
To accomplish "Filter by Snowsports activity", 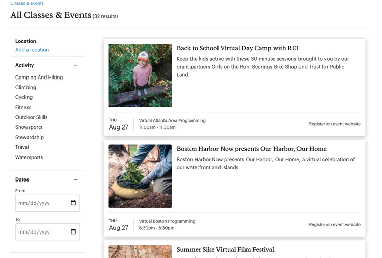I will tap(29, 127).
